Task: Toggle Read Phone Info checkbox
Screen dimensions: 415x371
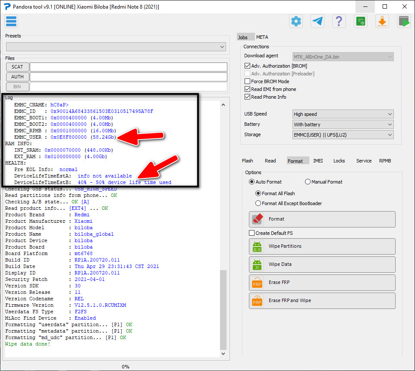Action: tap(247, 97)
